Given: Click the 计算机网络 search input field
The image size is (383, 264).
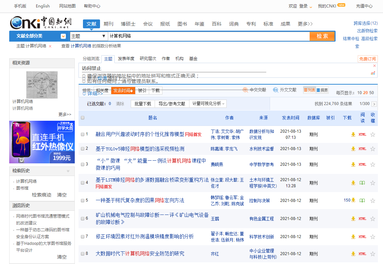Looking at the screenshot, I should pyautogui.click(x=208, y=36).
